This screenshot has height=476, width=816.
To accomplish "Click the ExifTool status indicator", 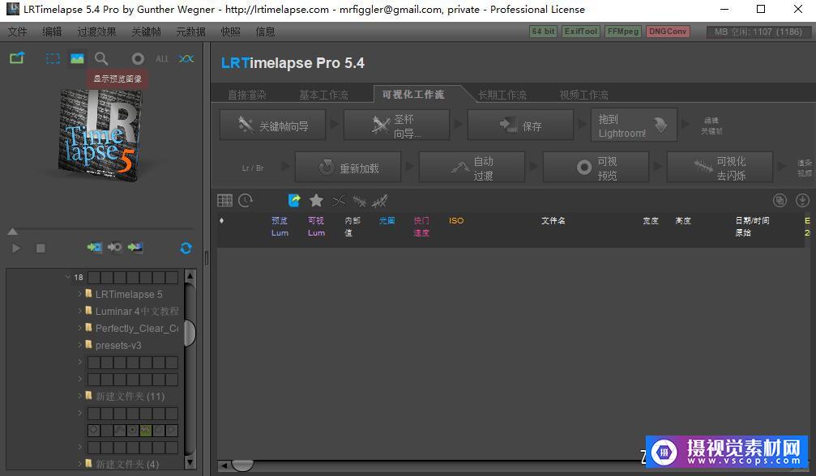I will [x=581, y=32].
